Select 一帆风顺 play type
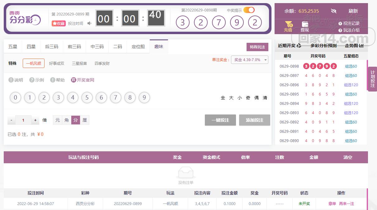 34,63
